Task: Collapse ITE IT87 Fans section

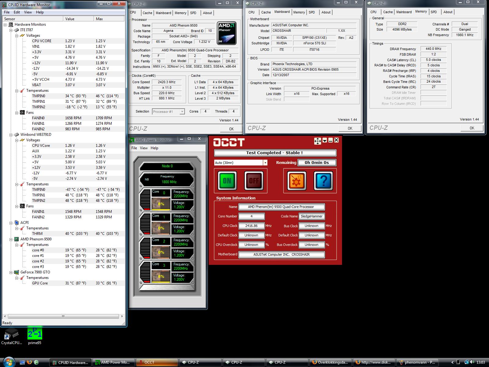Action: 17,113
